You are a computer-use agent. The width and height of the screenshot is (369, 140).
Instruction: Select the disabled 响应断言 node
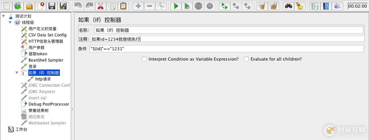click(37, 117)
